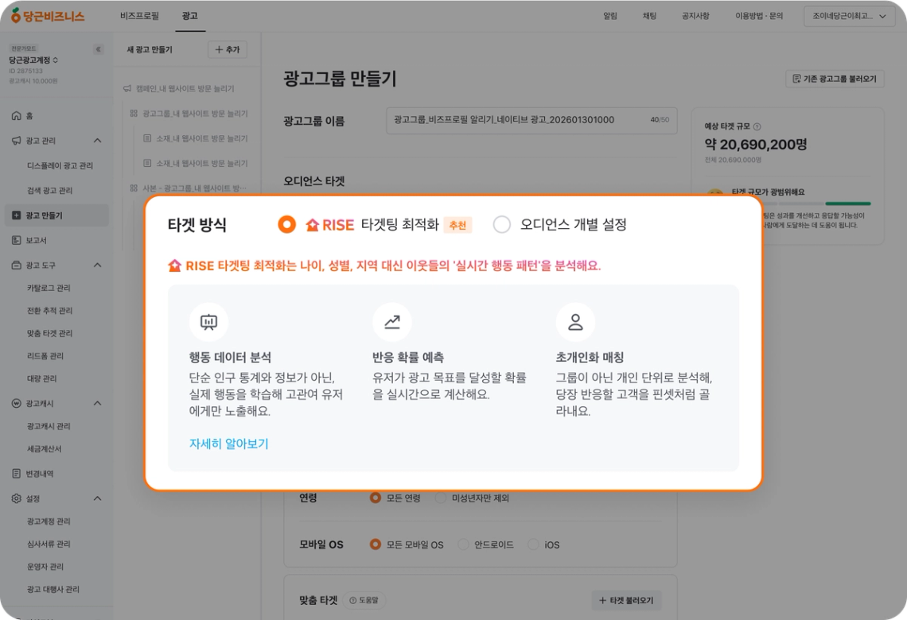The width and height of the screenshot is (907, 620).
Task: Open 전환 추적 관리 in sidebar
Action: pyautogui.click(x=50, y=310)
